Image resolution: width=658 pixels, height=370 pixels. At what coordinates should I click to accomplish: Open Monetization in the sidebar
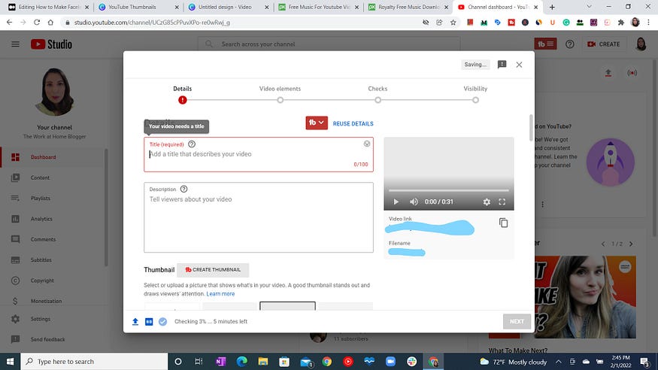pos(53,301)
